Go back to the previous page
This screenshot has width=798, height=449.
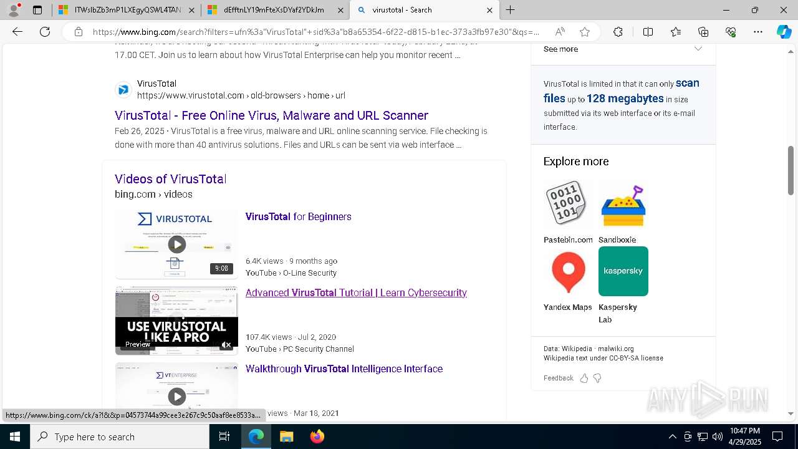(17, 32)
